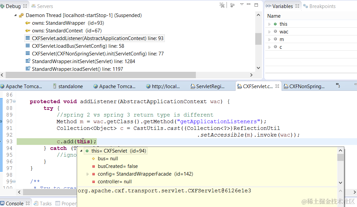Image resolution: width=357 pixels, height=207 pixels.
Task: Click the Debug panel scroll down arrow
Action: click(258, 68)
